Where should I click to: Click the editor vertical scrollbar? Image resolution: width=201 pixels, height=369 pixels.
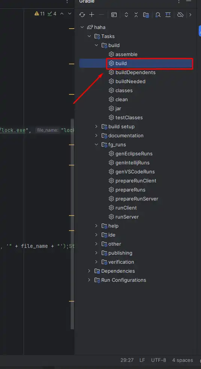72,223
